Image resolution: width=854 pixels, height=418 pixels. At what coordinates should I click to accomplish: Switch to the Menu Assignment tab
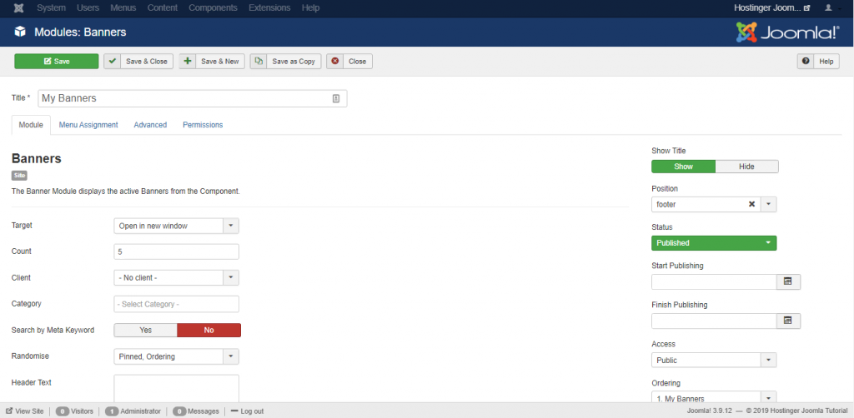click(88, 124)
